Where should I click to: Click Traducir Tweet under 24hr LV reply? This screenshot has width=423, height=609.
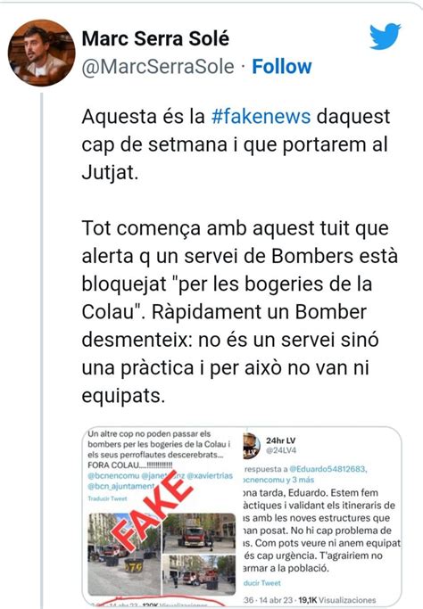tap(261, 583)
